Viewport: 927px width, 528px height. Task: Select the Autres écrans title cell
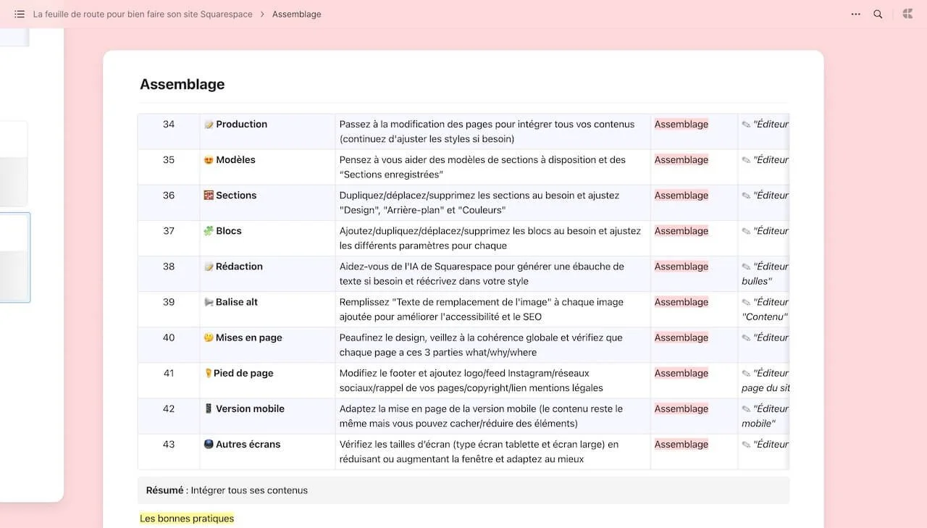267,451
